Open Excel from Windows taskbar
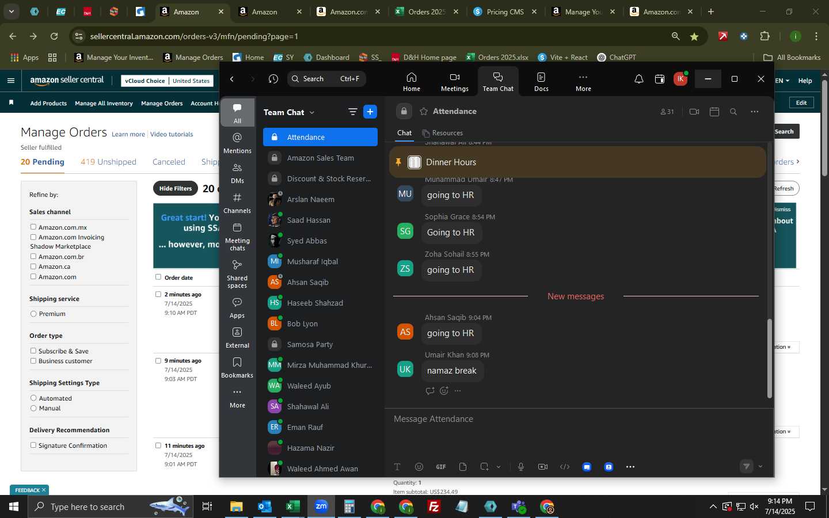 click(292, 506)
